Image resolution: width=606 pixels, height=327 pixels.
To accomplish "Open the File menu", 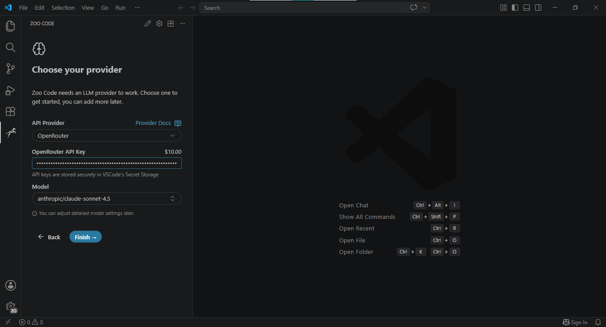I will pyautogui.click(x=24, y=8).
